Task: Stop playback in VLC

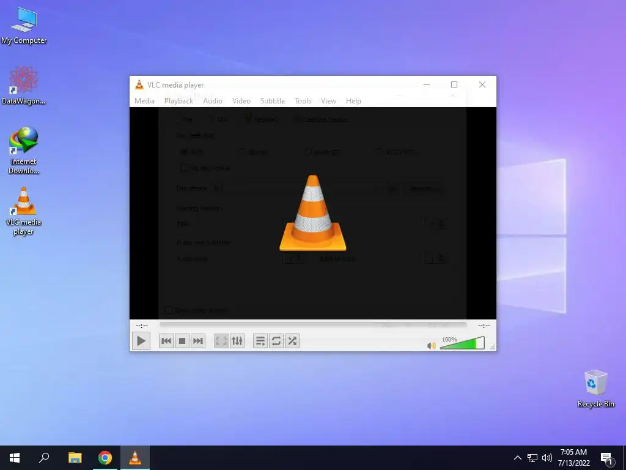Action: [x=182, y=341]
